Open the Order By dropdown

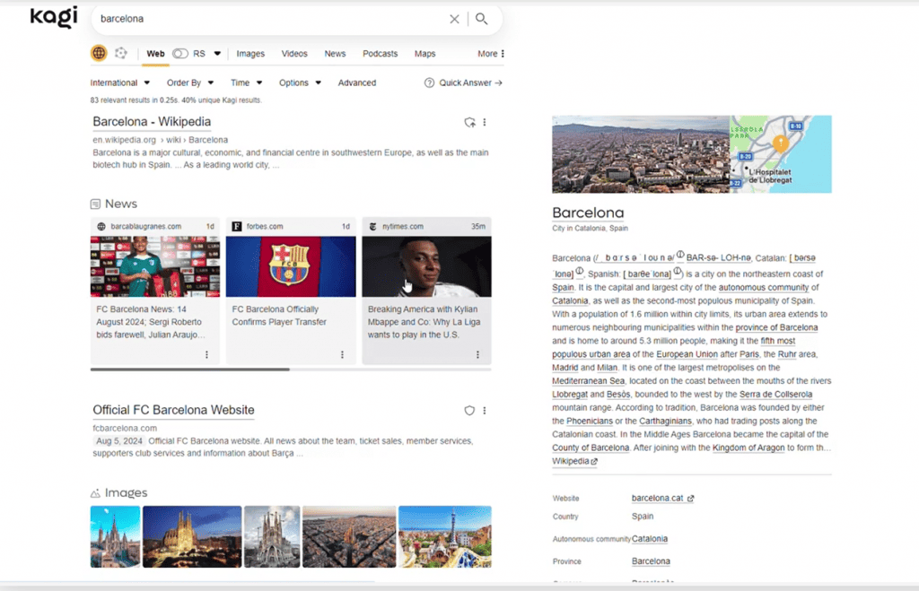190,83
